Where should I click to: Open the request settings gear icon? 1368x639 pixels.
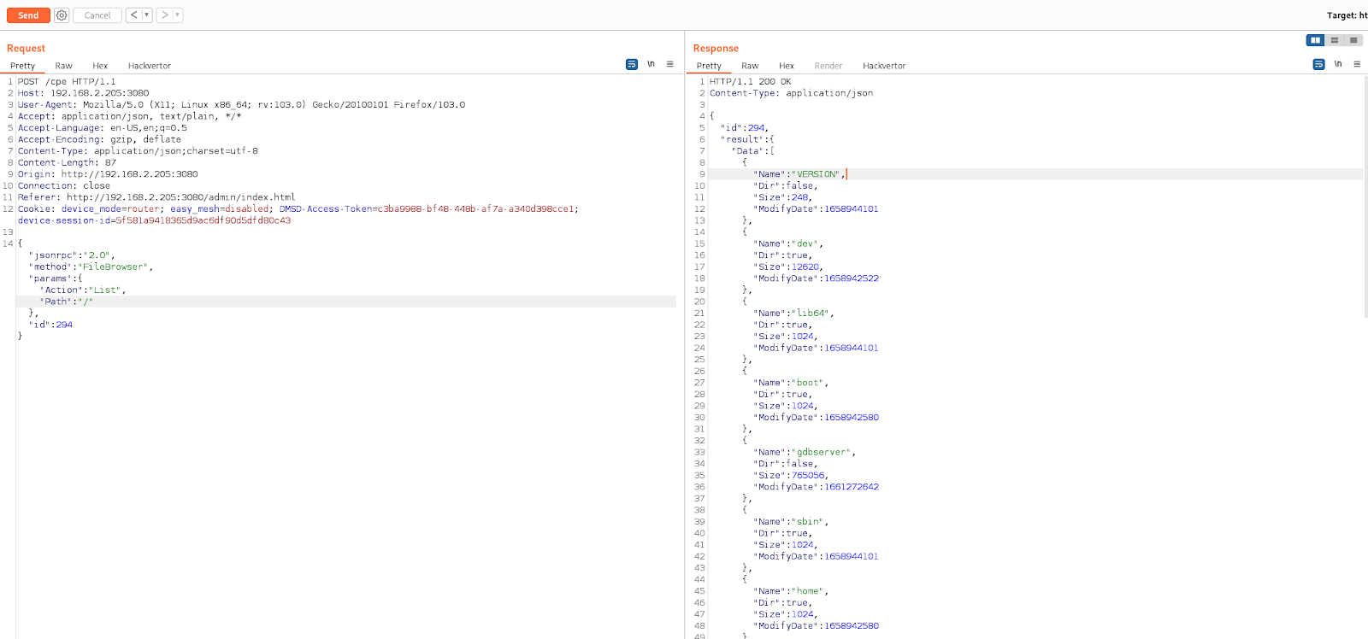[62, 15]
